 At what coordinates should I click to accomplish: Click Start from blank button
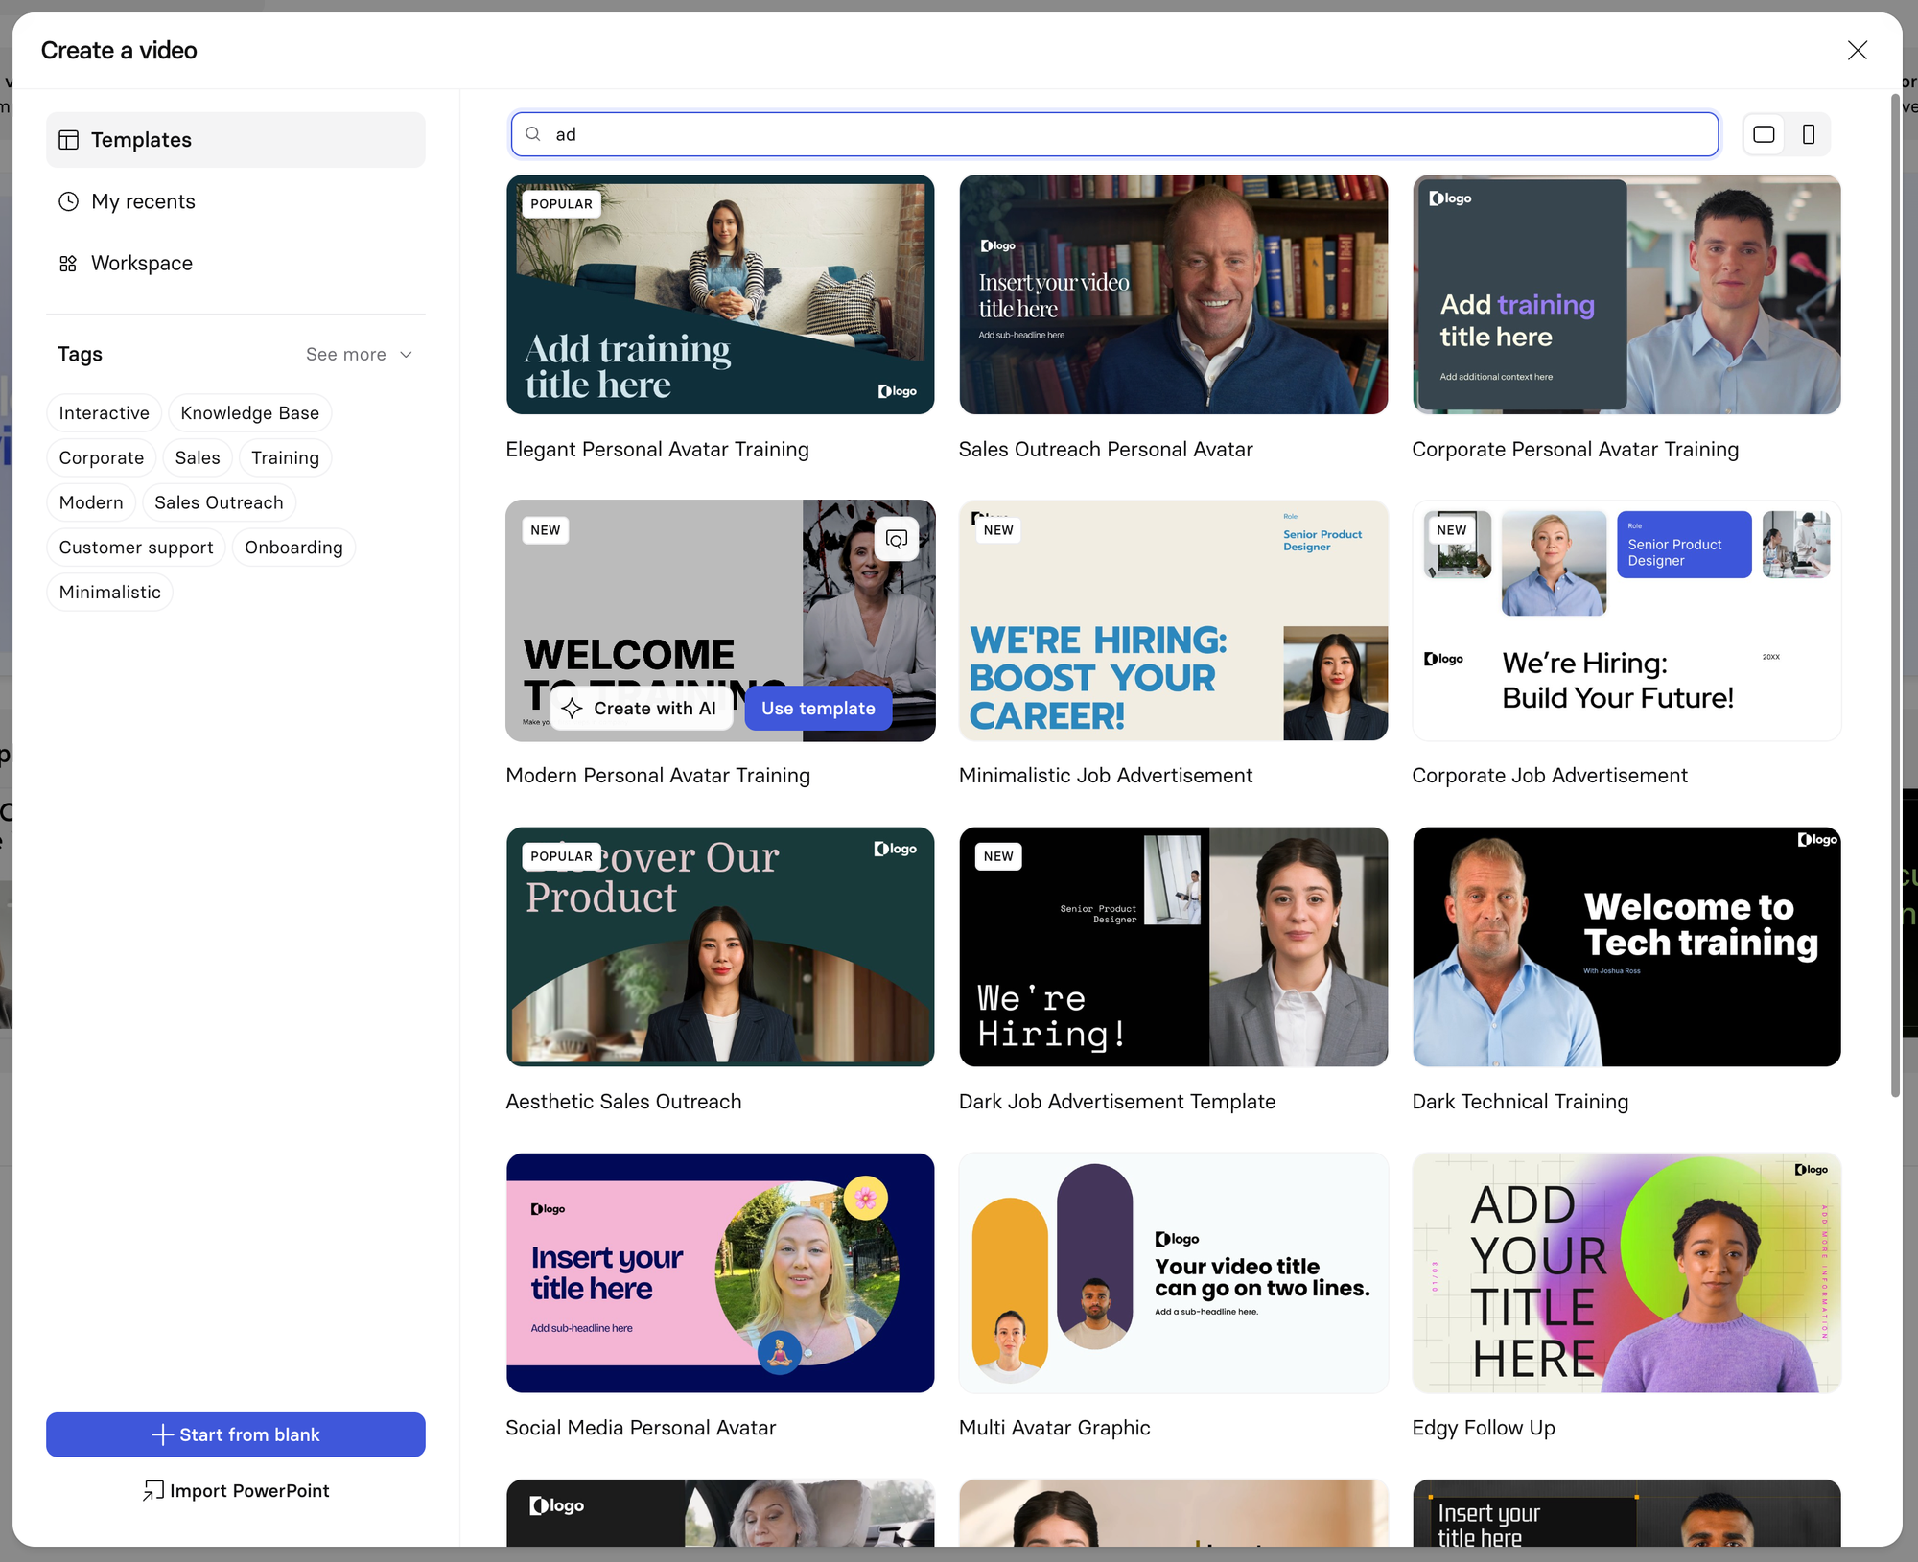(x=235, y=1434)
